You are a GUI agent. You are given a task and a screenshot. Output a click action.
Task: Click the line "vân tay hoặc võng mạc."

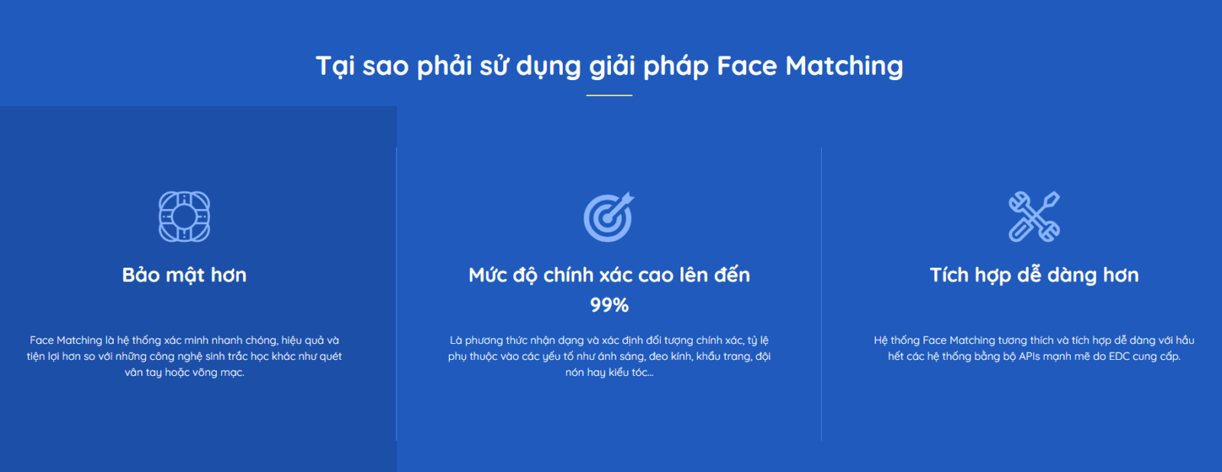[x=184, y=373]
